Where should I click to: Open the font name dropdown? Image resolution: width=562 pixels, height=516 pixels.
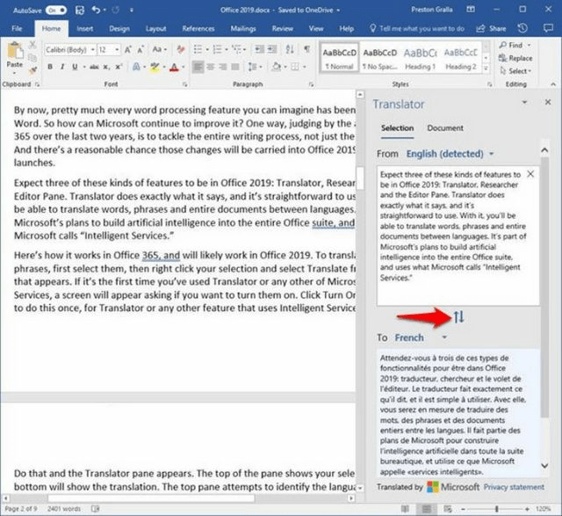pos(70,49)
